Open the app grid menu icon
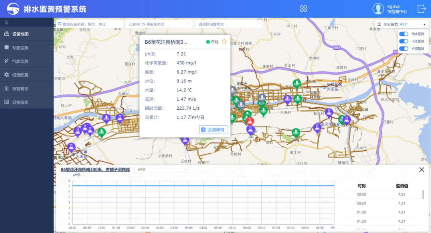This screenshot has height=233, width=431. click(x=303, y=9)
